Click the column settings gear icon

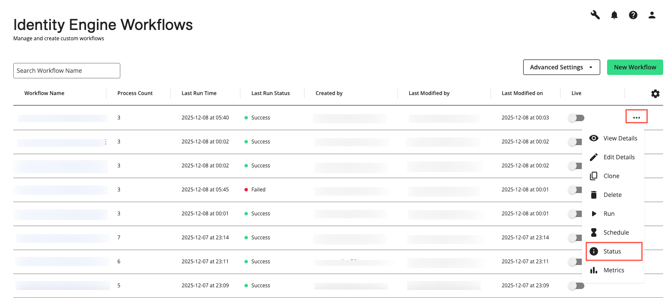pyautogui.click(x=655, y=93)
